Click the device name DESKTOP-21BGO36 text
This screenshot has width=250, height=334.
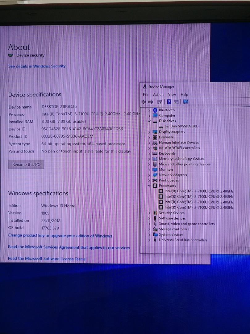(x=59, y=107)
